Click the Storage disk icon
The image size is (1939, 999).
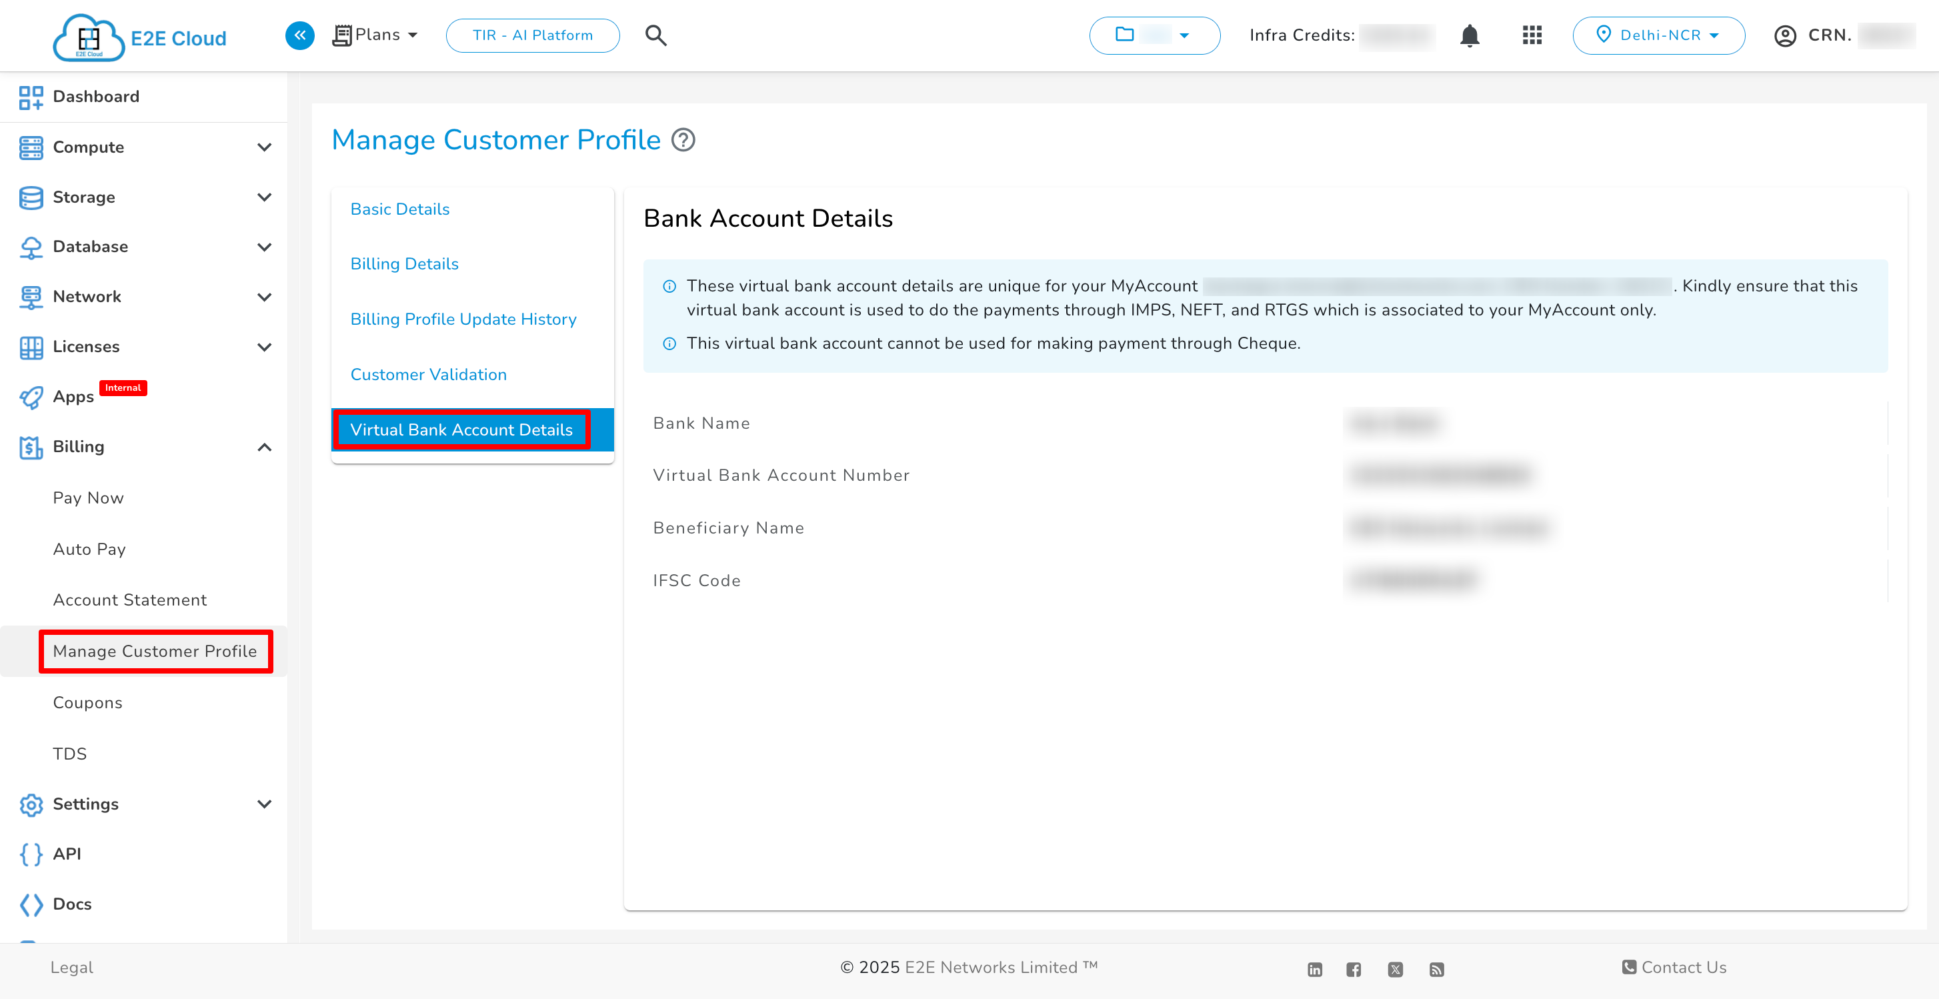click(31, 197)
